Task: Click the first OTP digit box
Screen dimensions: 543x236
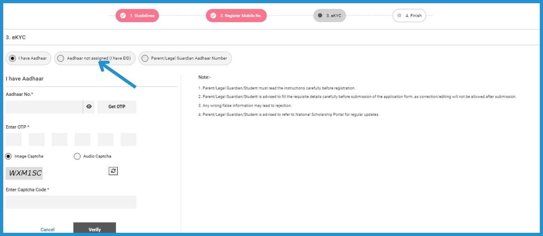Action: 13,139
